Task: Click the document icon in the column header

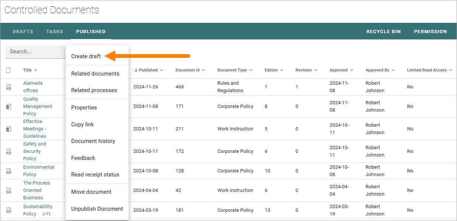Action: 8,70
